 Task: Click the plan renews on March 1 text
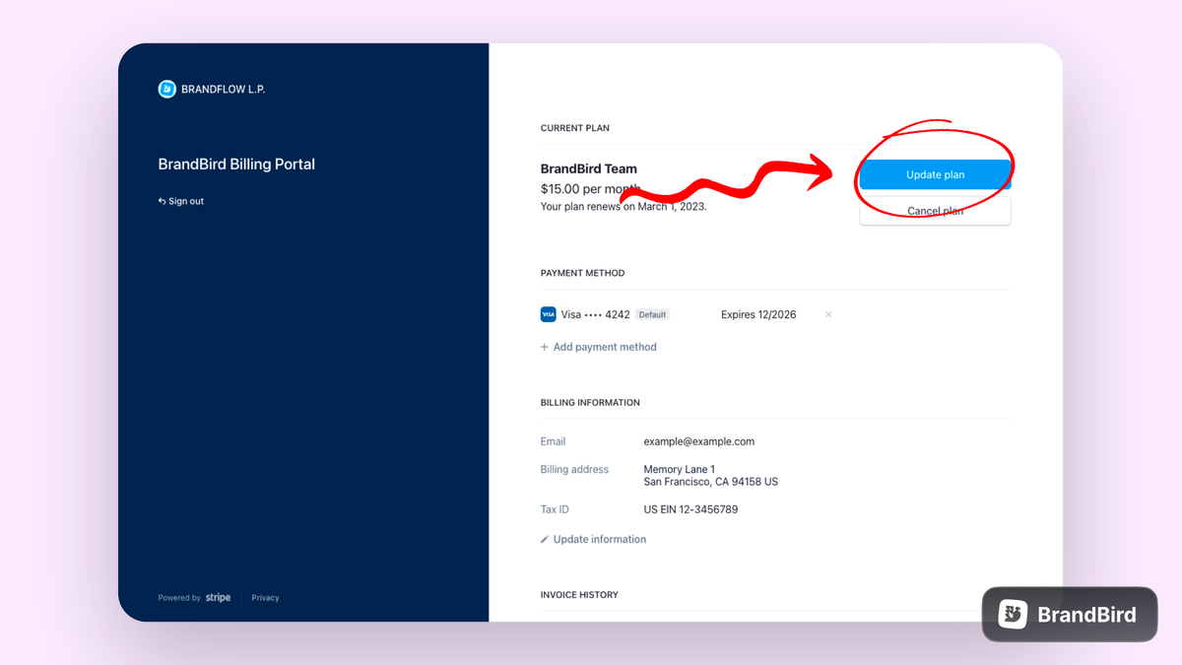[624, 207]
